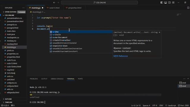Expand the Outline section

point(8,99)
